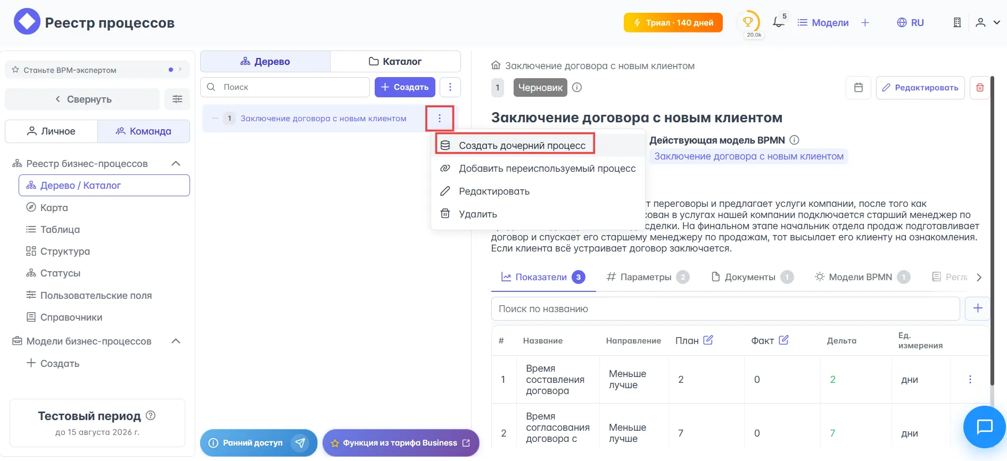Edit the План column pencil icon
Image resolution: width=1007 pixels, height=461 pixels.
[708, 340]
